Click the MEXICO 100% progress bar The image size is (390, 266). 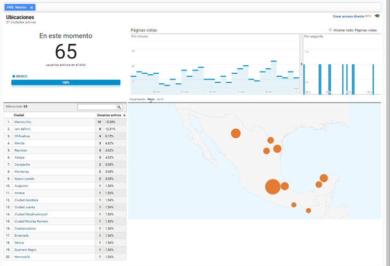66,83
